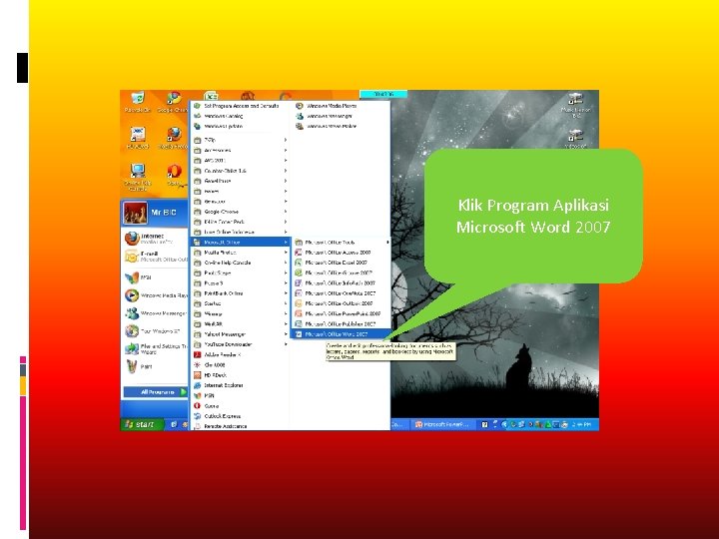Screen dimensions: 719x539
Task: Click Windows Media Player icon at top of programs
Action: tap(300, 106)
